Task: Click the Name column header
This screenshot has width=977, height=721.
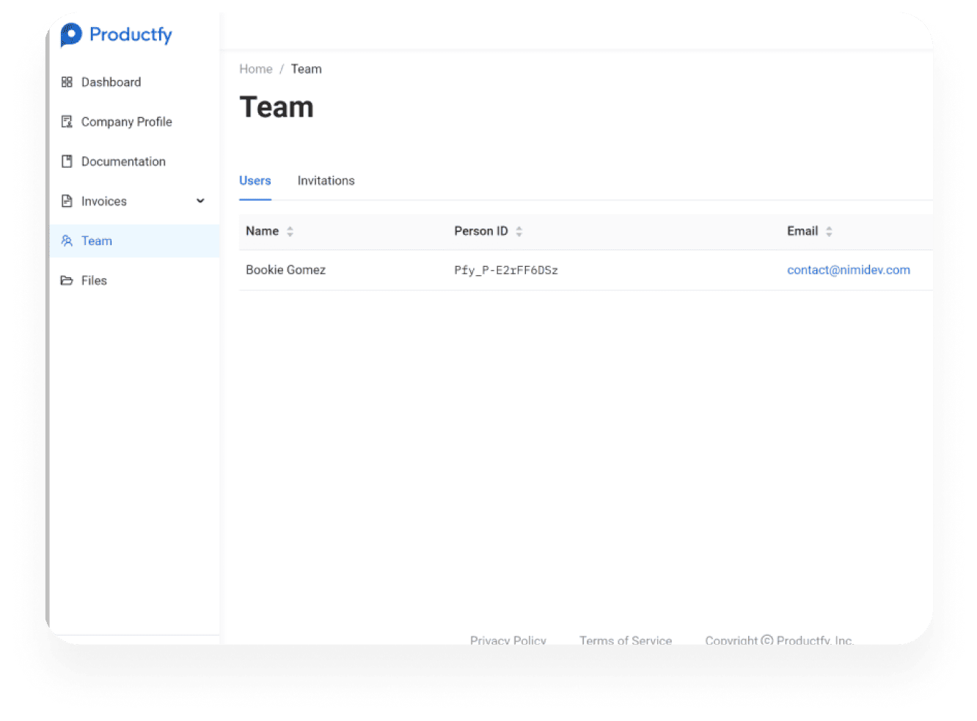Action: point(263,231)
